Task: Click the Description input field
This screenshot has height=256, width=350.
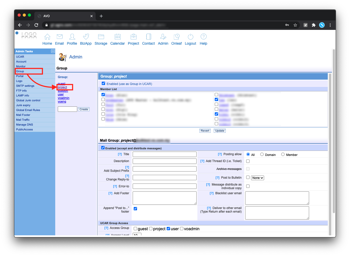Action: coord(165,161)
